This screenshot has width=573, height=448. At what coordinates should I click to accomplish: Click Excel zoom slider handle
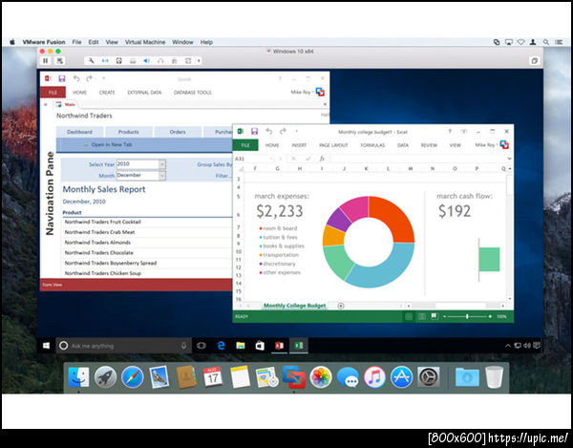(467, 316)
